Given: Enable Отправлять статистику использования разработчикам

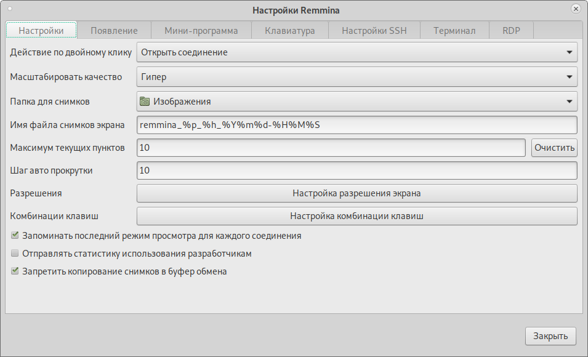Looking at the screenshot, I should click(x=15, y=254).
